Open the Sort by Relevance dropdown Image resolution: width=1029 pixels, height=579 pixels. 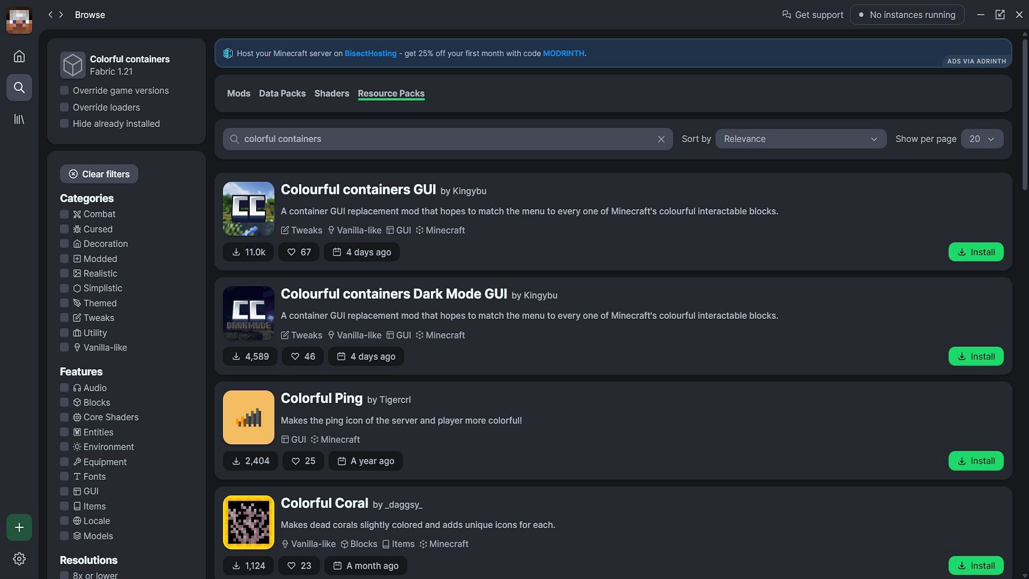pos(801,139)
